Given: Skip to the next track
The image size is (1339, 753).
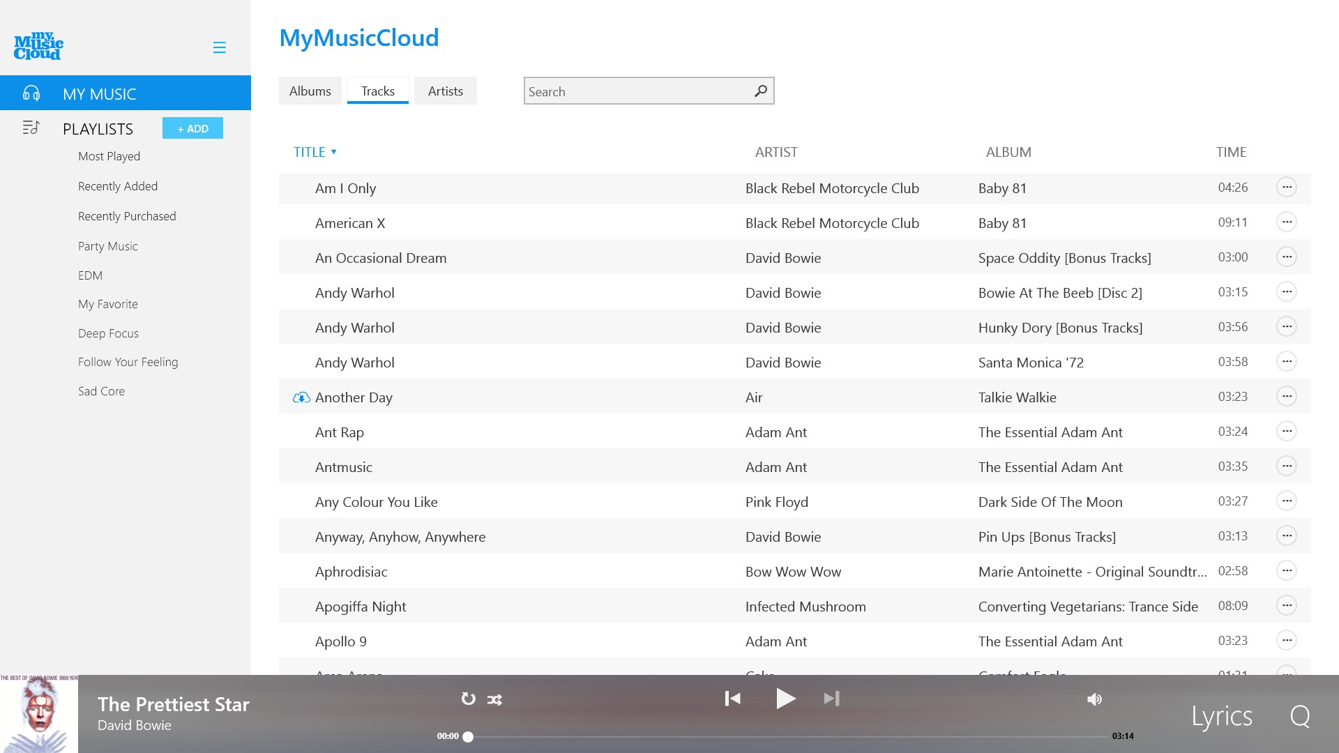Looking at the screenshot, I should 831,699.
